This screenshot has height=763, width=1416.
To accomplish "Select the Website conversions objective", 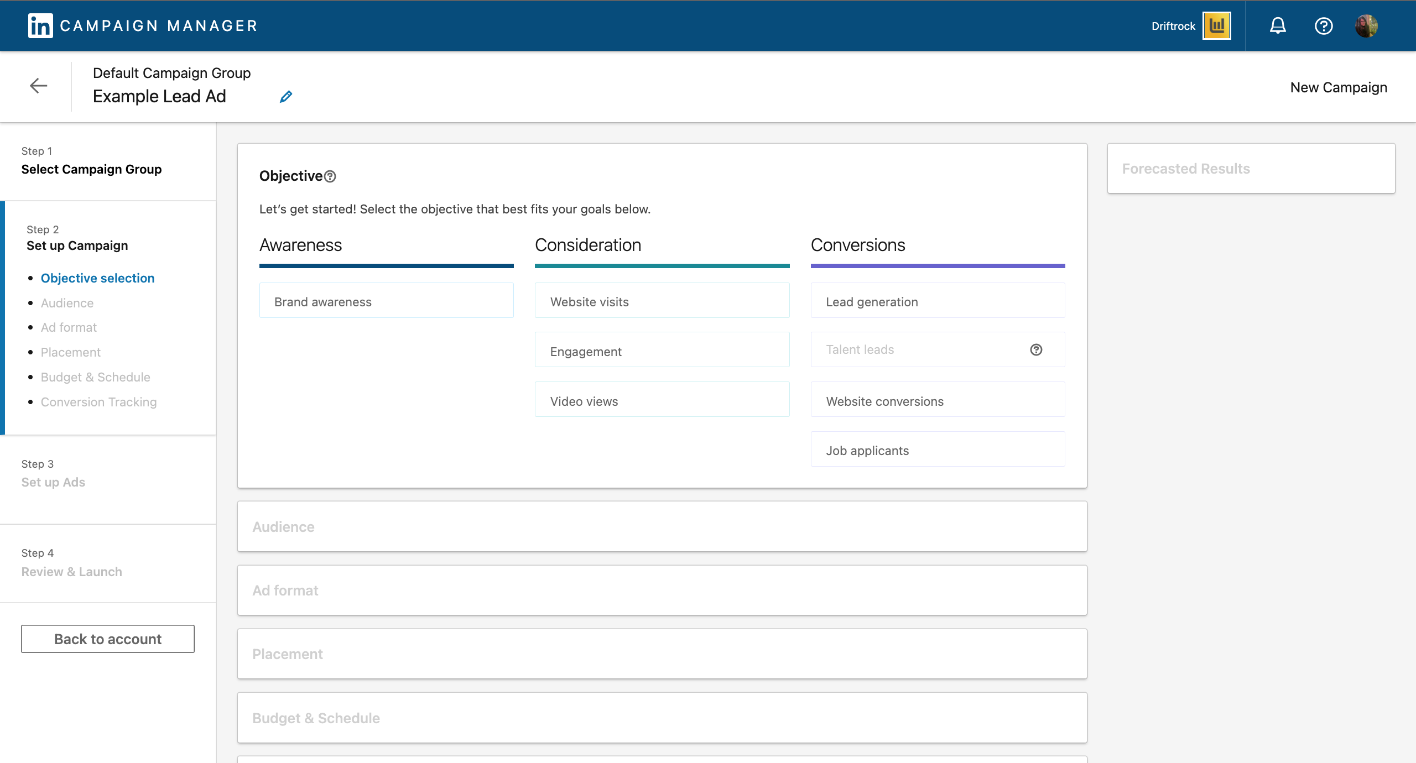I will coord(937,401).
